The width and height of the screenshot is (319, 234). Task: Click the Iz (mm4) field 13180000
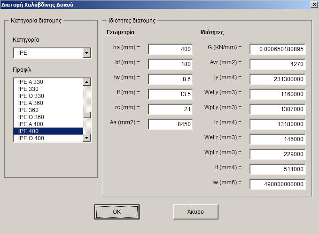pos(278,124)
